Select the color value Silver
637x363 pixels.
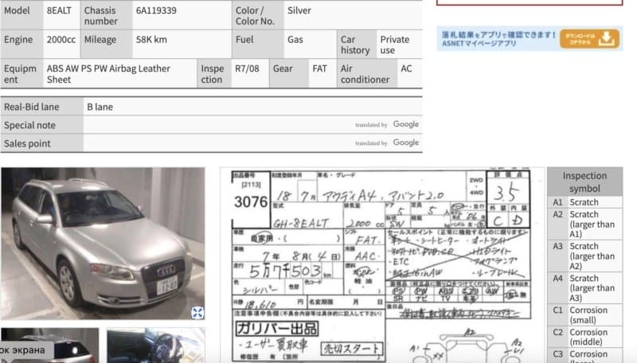tap(299, 10)
